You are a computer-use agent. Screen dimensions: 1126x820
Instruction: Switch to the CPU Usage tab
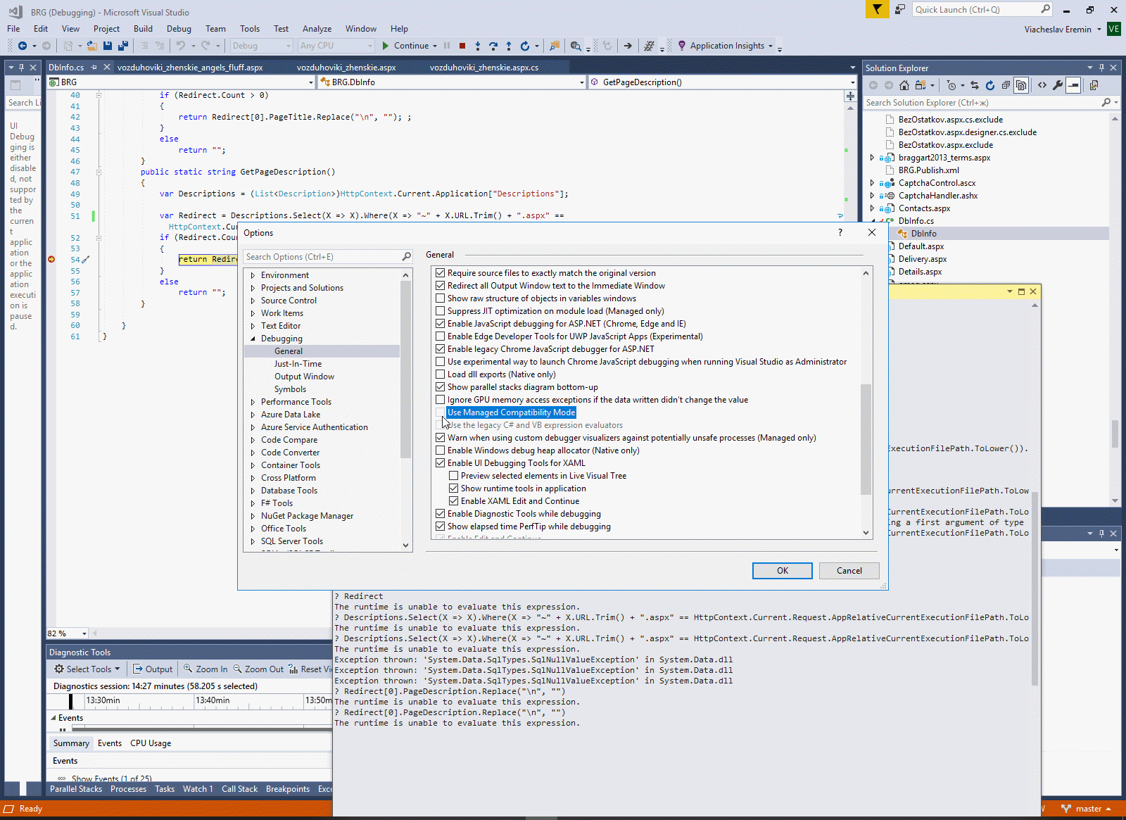(x=151, y=743)
